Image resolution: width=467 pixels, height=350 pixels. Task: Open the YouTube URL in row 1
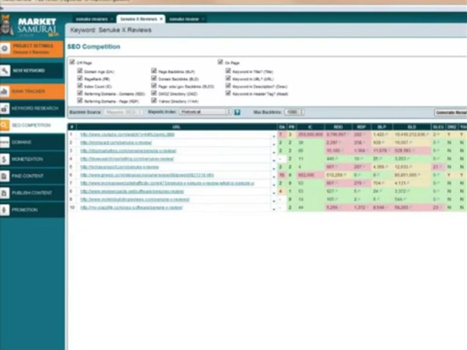click(x=127, y=135)
